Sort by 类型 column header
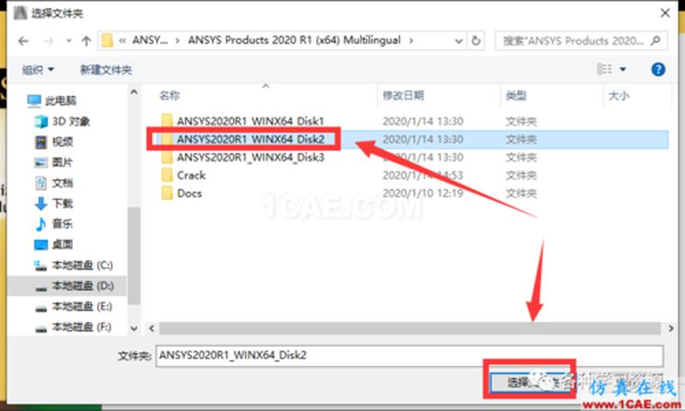The height and width of the screenshot is (411, 685). pos(516,95)
